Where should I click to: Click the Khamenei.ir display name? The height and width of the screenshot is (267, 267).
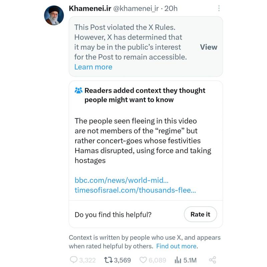tap(89, 8)
